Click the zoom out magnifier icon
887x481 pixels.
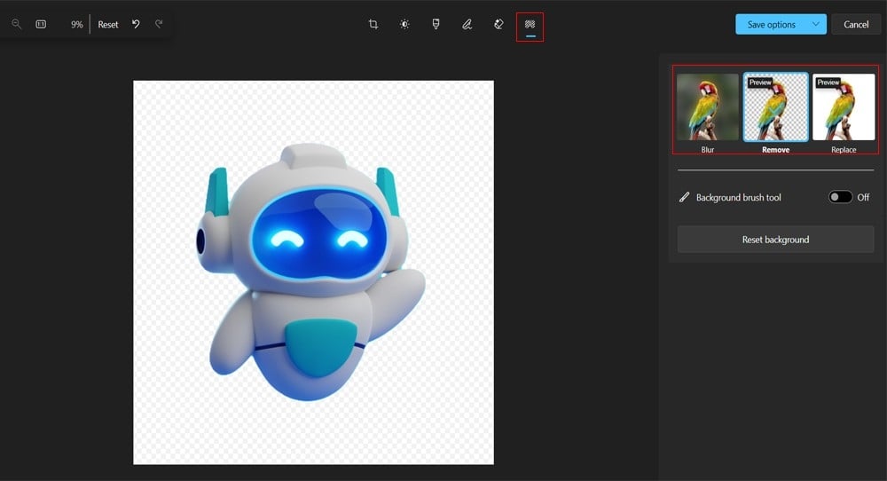16,25
